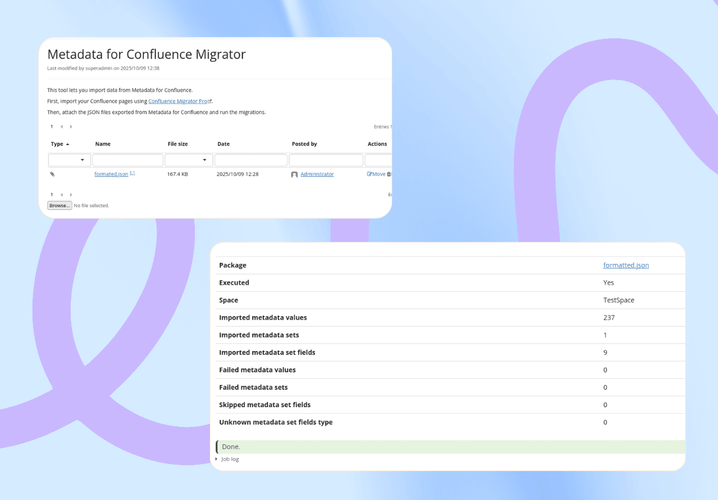The image size is (718, 500).
Task: Click the paperclip attachment type icon
Action: tap(52, 174)
